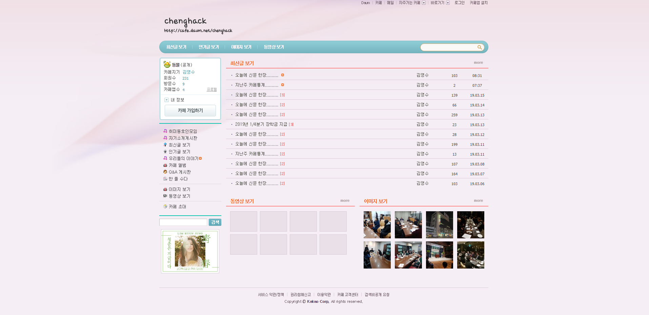Click the icon beside 카페 초대
This screenshot has width=649, height=315.
[165, 206]
